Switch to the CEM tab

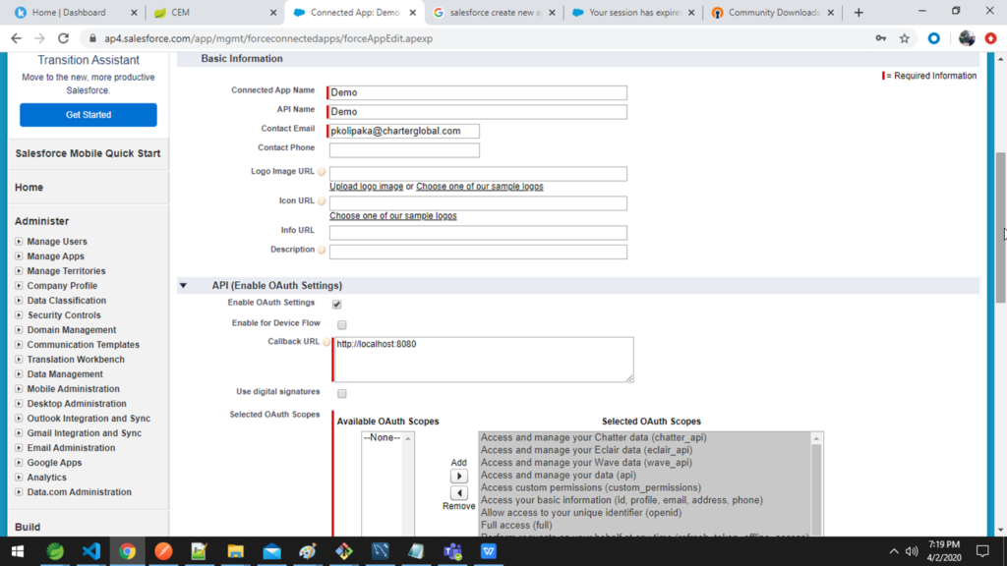215,12
